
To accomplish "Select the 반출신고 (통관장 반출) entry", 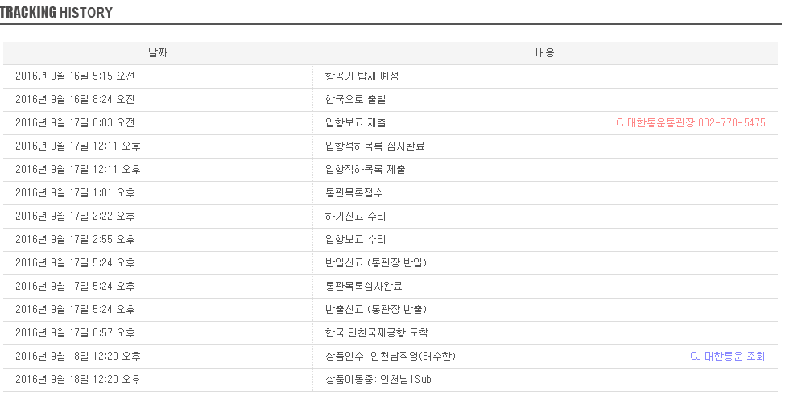I will click(x=375, y=310).
